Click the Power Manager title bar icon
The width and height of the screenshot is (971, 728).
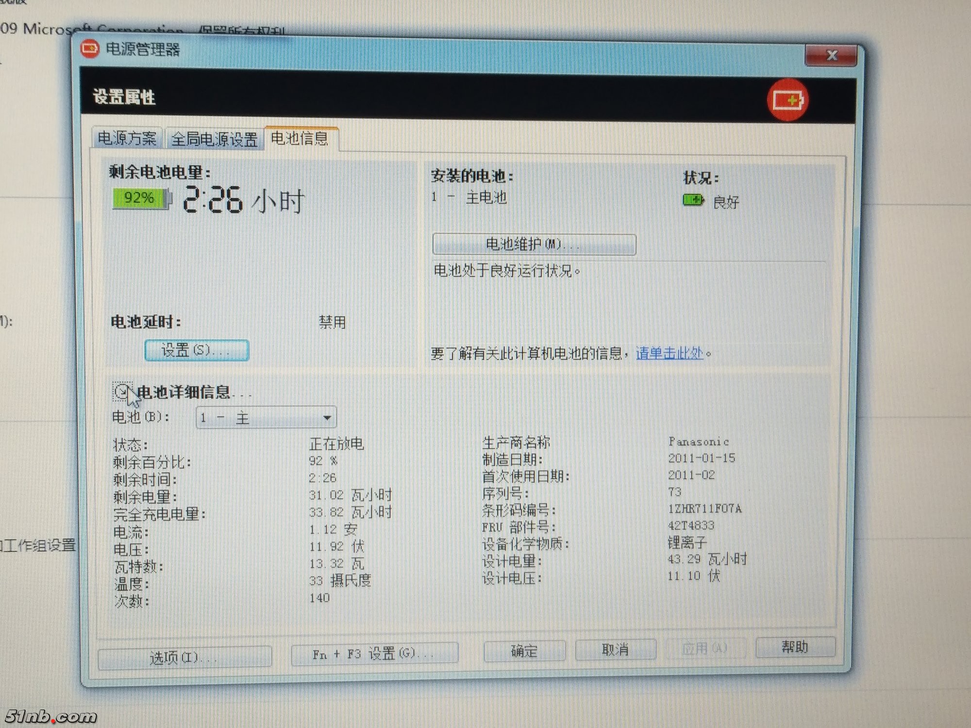point(89,49)
